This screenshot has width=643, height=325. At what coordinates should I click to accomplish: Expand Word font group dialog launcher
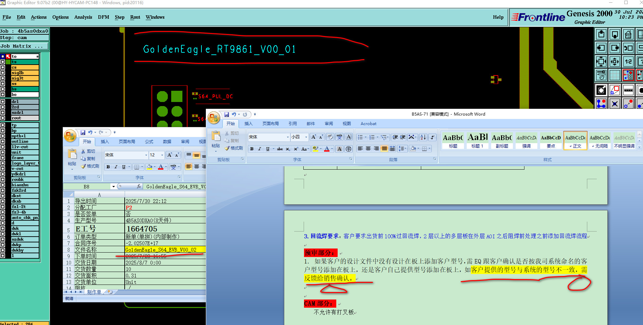351,159
